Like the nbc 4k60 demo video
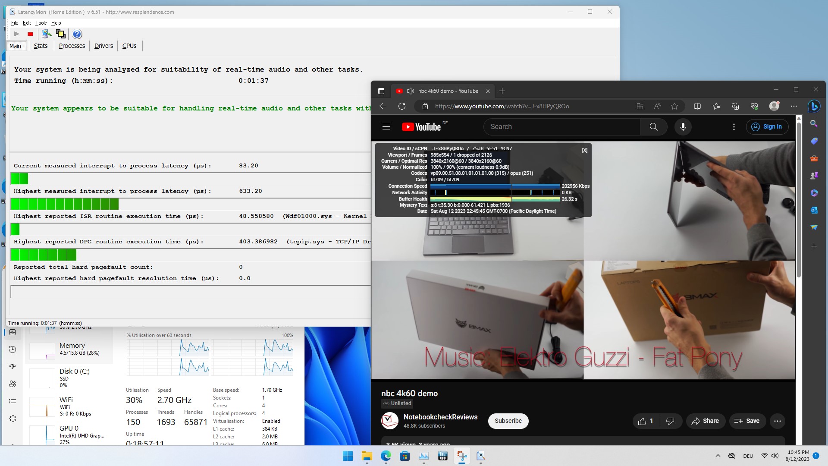 coord(645,421)
